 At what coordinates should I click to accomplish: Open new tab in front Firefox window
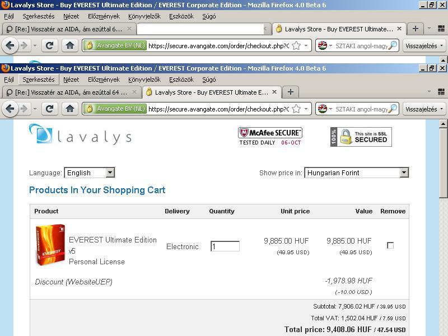click(290, 92)
